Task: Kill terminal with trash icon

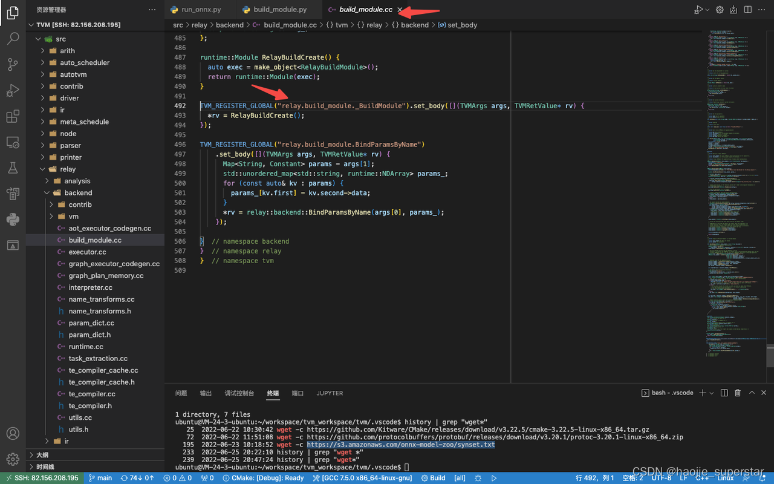Action: [x=738, y=393]
